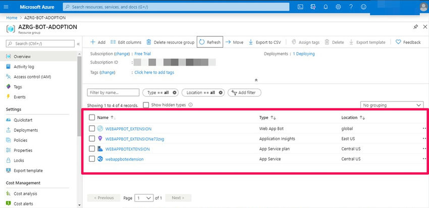Focus the Filter by name field
The width and height of the screenshot is (429, 208).
(x=113, y=93)
